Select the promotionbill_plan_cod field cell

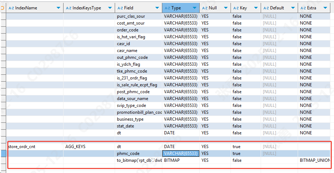click(139, 112)
